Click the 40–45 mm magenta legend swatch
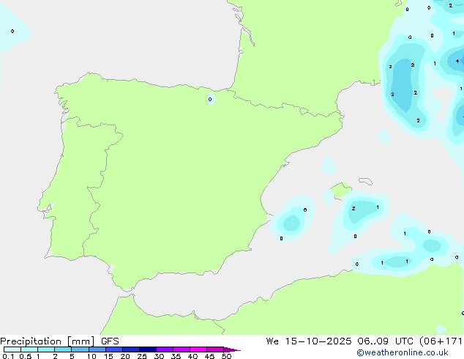The height and width of the screenshot is (359, 464). (198, 349)
